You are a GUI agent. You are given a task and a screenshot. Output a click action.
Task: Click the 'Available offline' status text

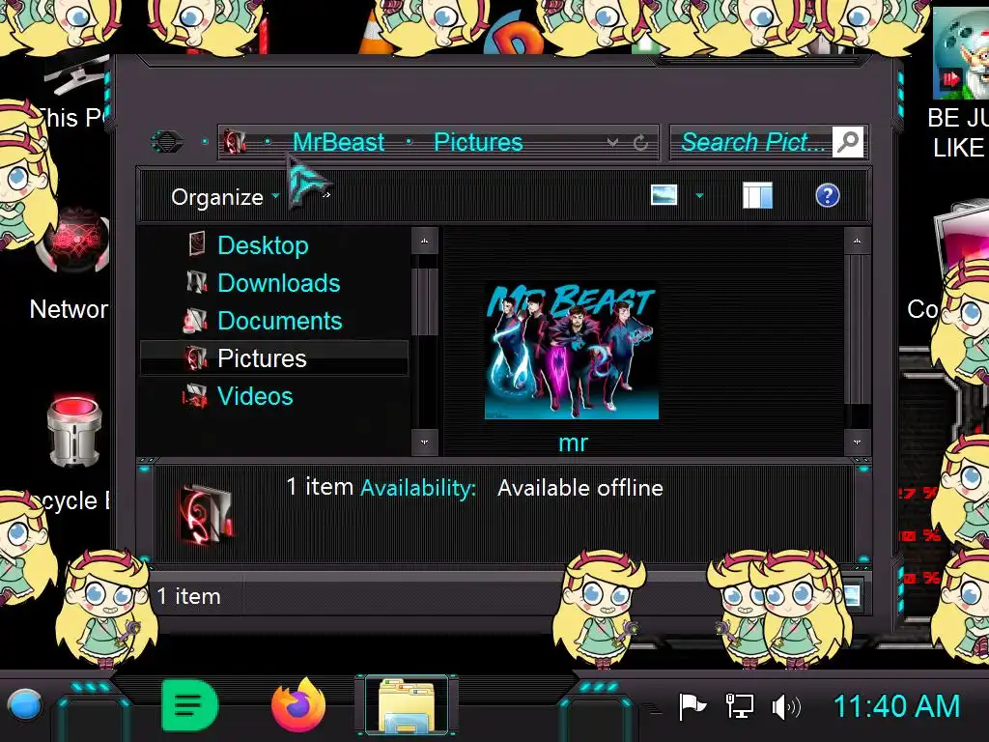pyautogui.click(x=580, y=488)
